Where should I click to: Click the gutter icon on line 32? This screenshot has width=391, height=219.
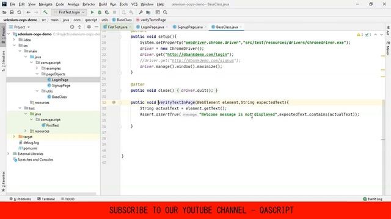[114, 102]
